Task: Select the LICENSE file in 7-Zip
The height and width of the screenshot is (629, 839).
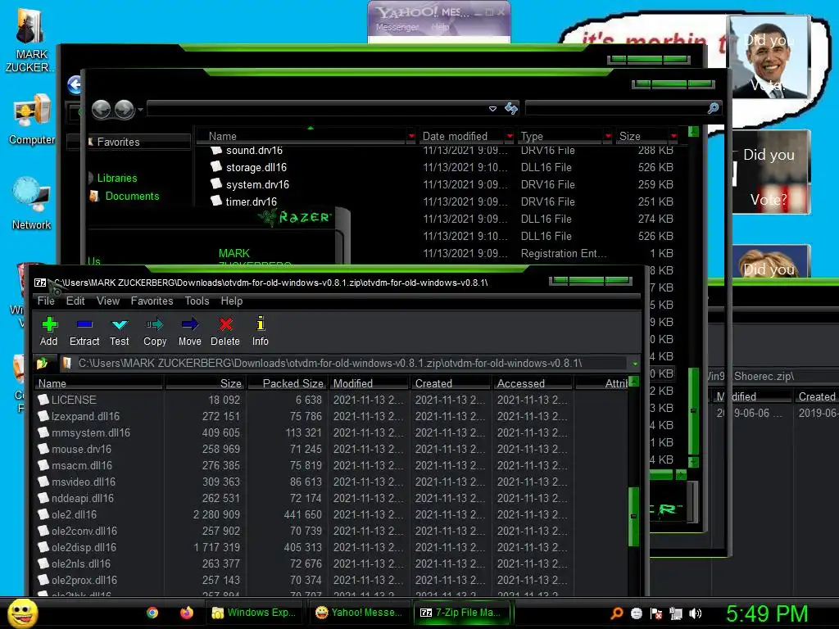Action: pos(67,400)
